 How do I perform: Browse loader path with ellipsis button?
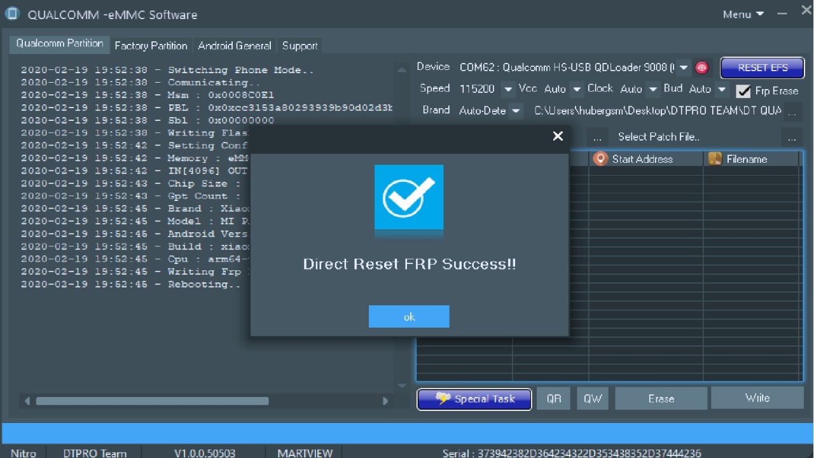(x=792, y=111)
